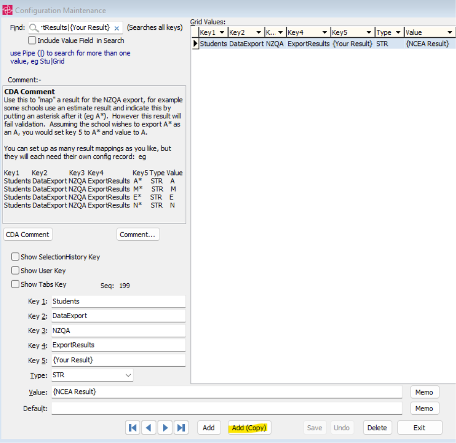Click the Key 2 field containing DataExport
456x443 pixels.
coord(118,316)
